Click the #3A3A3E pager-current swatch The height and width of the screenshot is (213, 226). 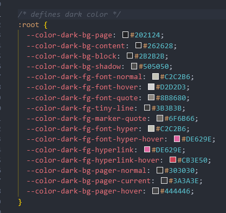coord(164,180)
